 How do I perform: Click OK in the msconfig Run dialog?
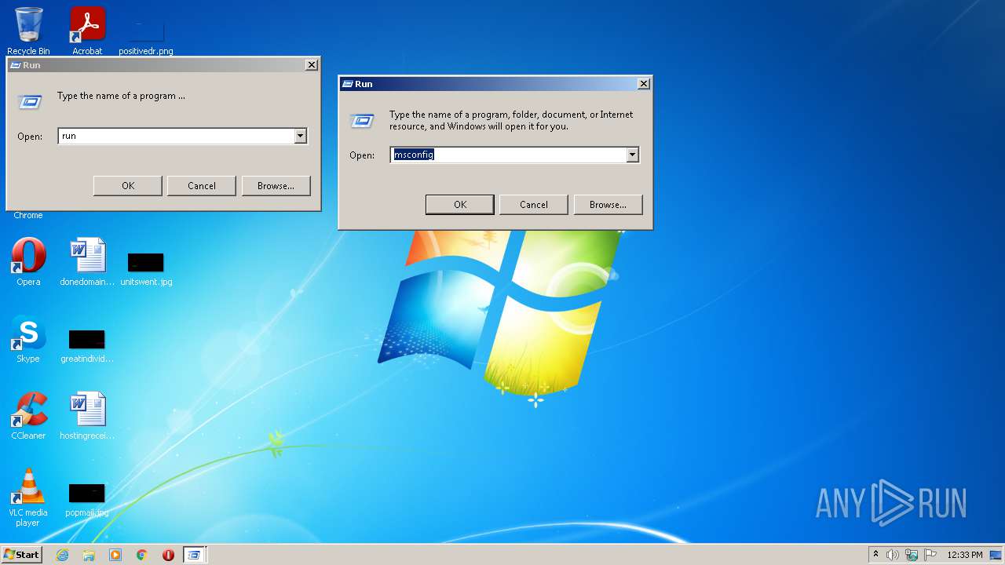pos(460,205)
